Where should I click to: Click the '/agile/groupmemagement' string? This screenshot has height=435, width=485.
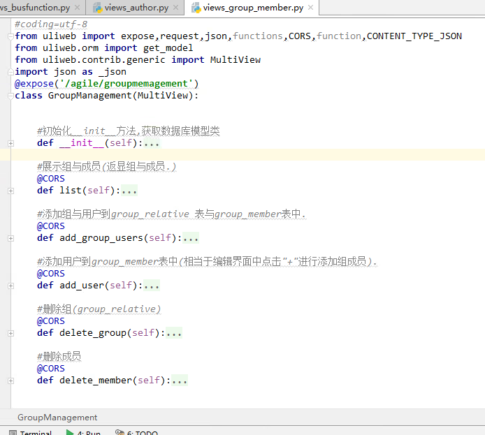point(126,84)
